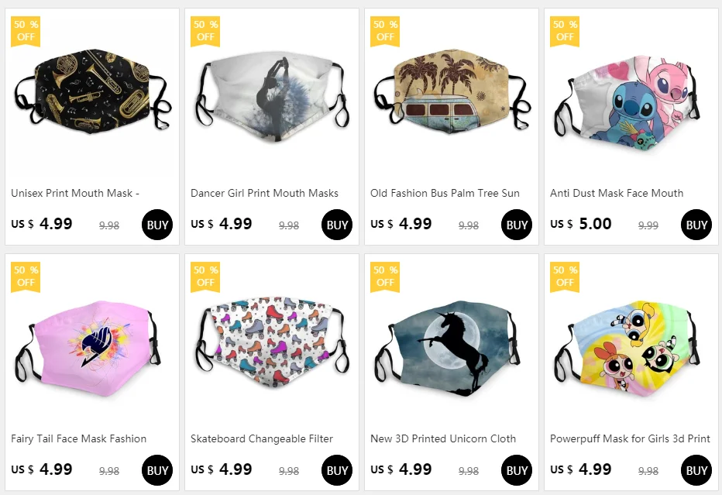Image resolution: width=722 pixels, height=495 pixels.
Task: Open the roller skates pattern mask image
Action: pos(273,341)
